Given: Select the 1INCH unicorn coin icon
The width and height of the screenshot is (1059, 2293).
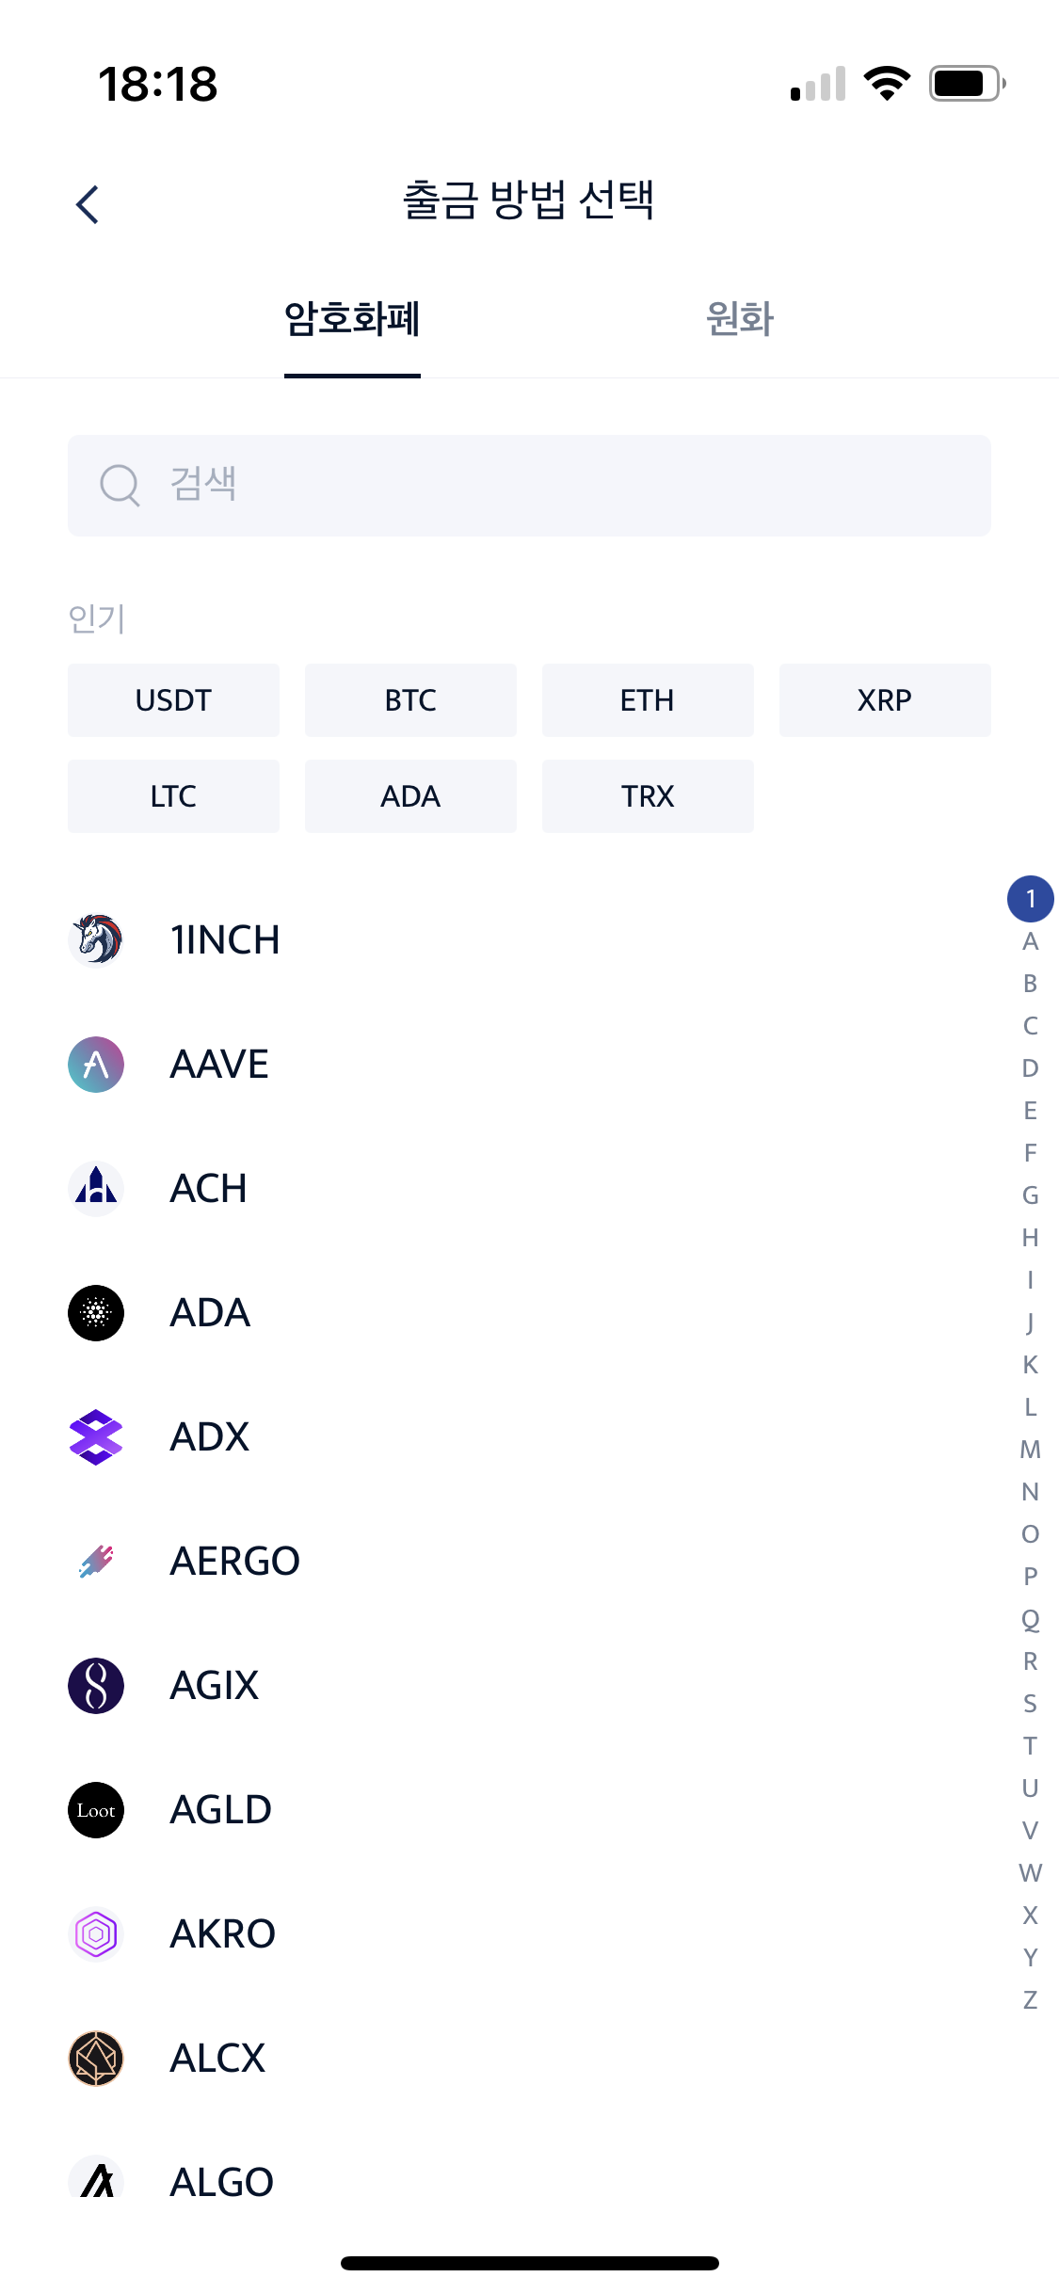Looking at the screenshot, I should pyautogui.click(x=96, y=939).
